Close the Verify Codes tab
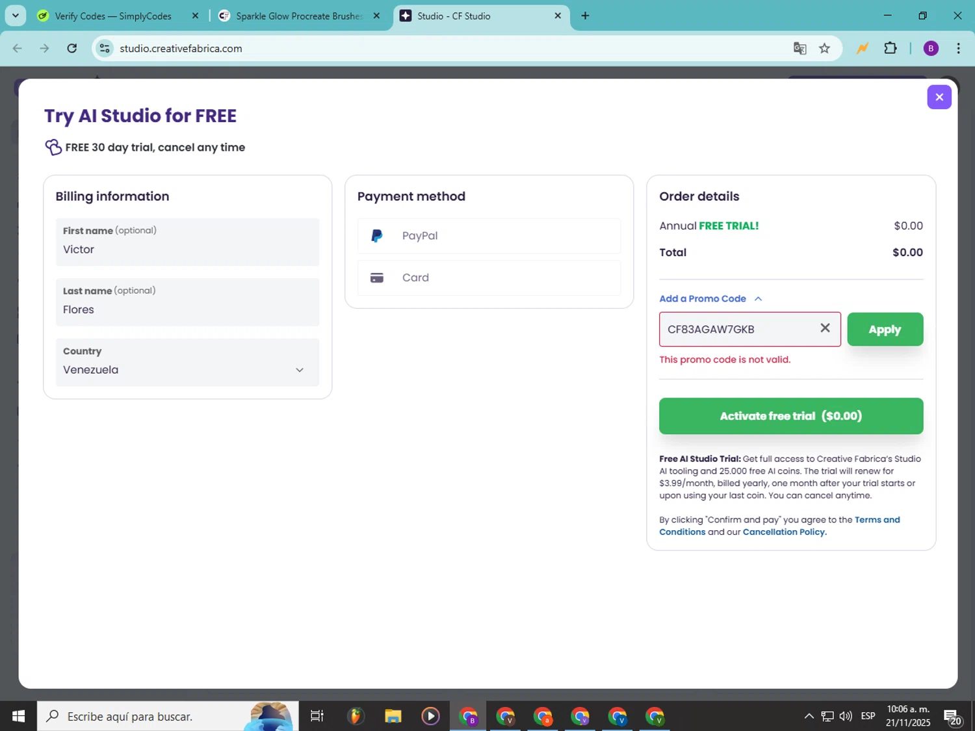975x731 pixels. (195, 16)
